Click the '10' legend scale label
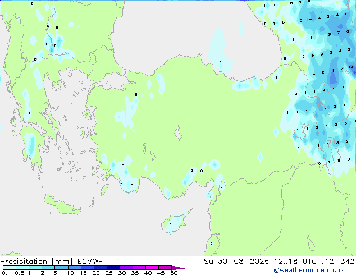The width and height of the screenshot is (356, 275). click(70, 273)
